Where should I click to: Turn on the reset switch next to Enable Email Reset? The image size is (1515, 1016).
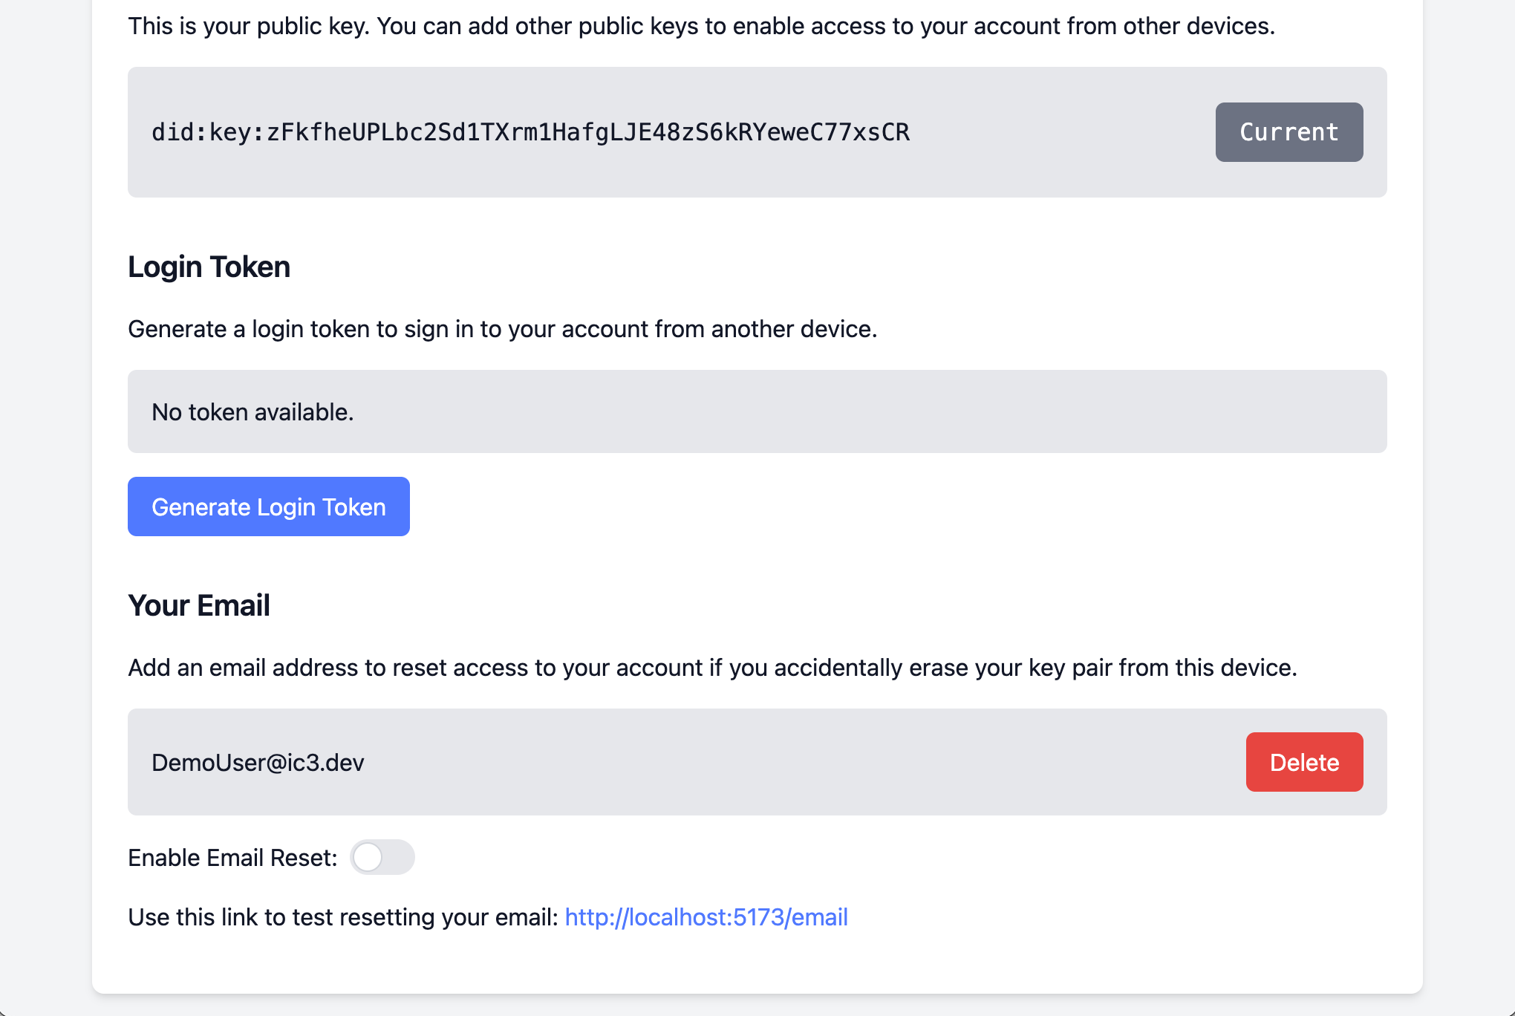382,857
